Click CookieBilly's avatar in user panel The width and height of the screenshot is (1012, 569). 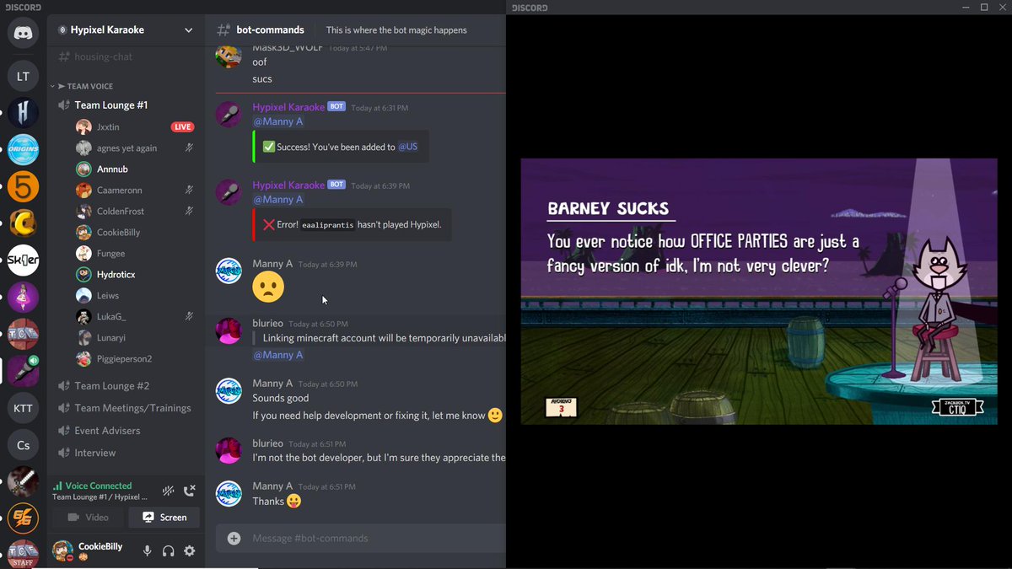[x=62, y=550]
